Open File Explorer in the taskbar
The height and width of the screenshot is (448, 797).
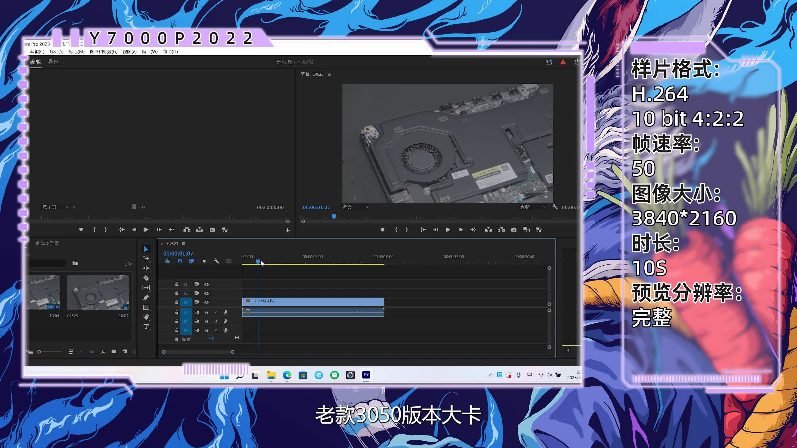(x=271, y=375)
